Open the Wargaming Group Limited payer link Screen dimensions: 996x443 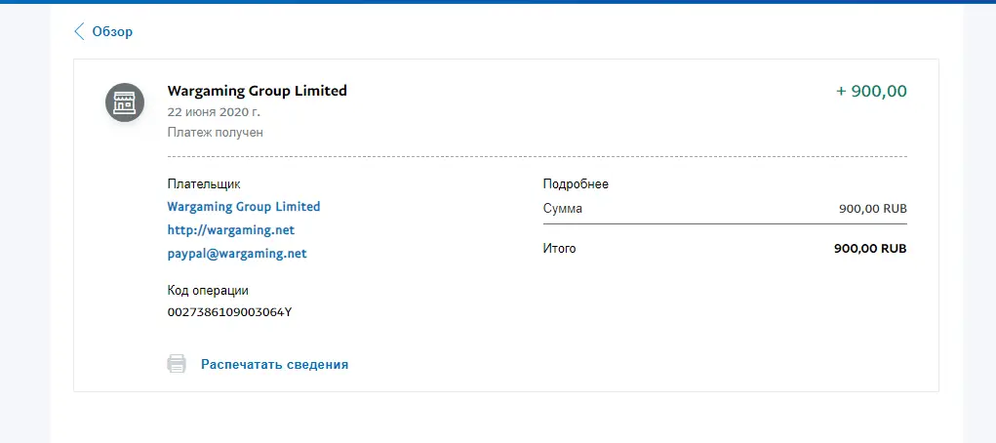coord(244,207)
